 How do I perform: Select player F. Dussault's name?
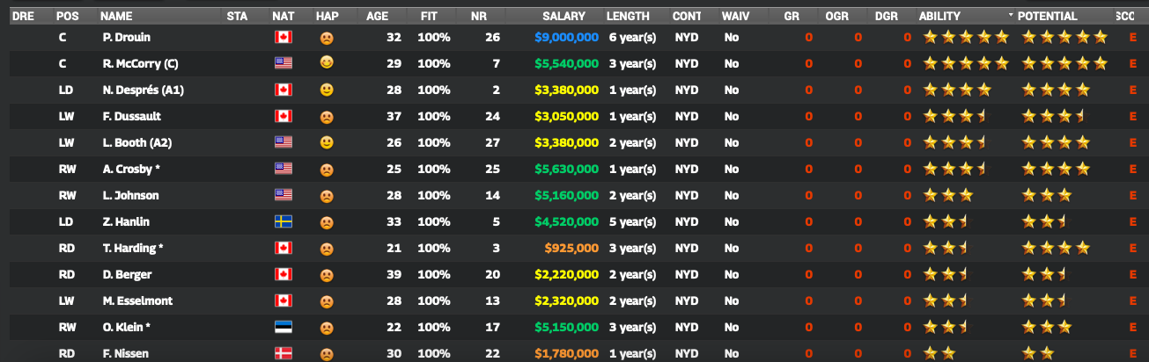coord(131,117)
